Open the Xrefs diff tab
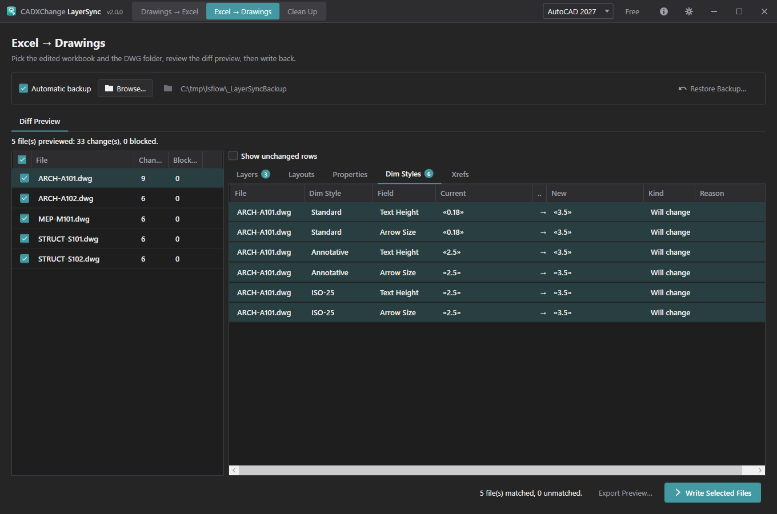Viewport: 777px width, 514px height. click(460, 174)
